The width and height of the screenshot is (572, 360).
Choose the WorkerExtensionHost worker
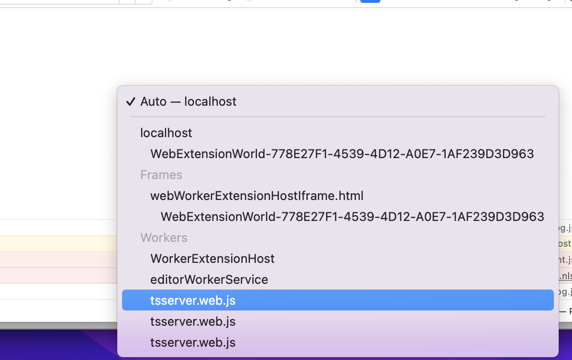click(337, 259)
